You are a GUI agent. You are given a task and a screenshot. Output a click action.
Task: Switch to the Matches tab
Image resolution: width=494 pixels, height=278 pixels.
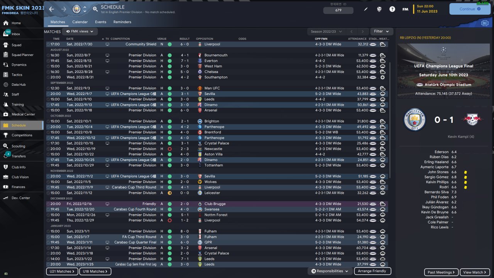pyautogui.click(x=58, y=22)
